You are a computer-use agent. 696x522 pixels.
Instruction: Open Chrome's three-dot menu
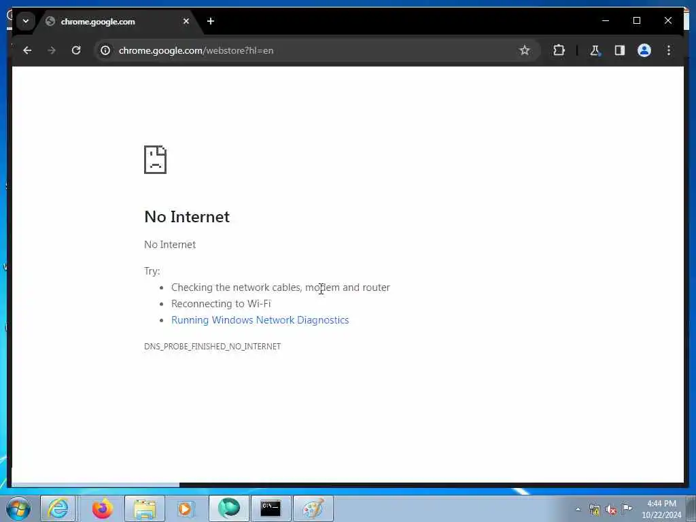tap(669, 50)
